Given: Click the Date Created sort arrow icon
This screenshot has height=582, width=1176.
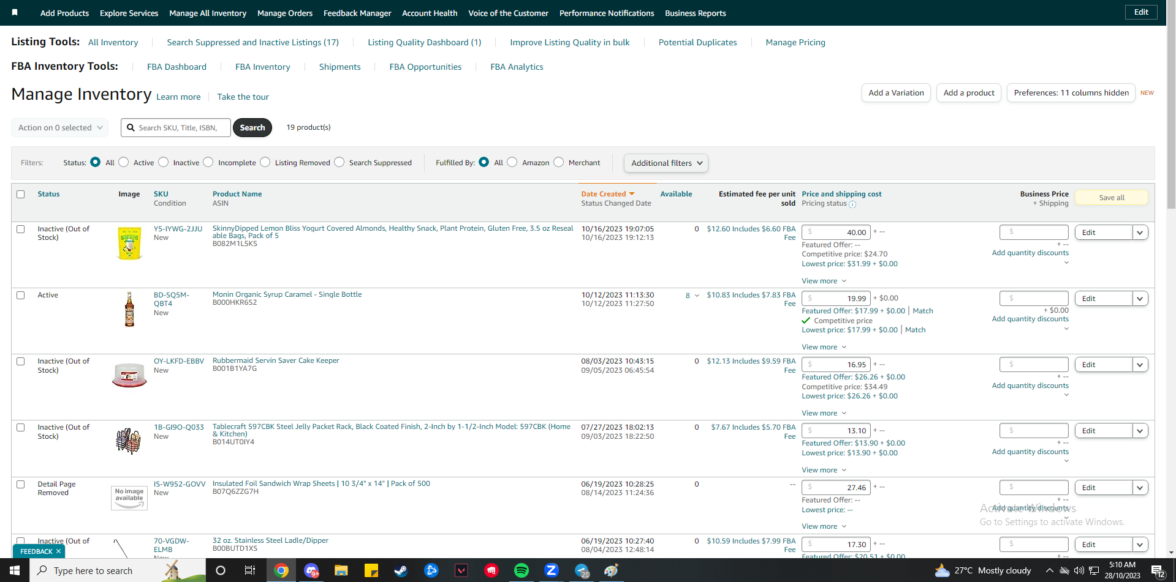Looking at the screenshot, I should coord(632,194).
